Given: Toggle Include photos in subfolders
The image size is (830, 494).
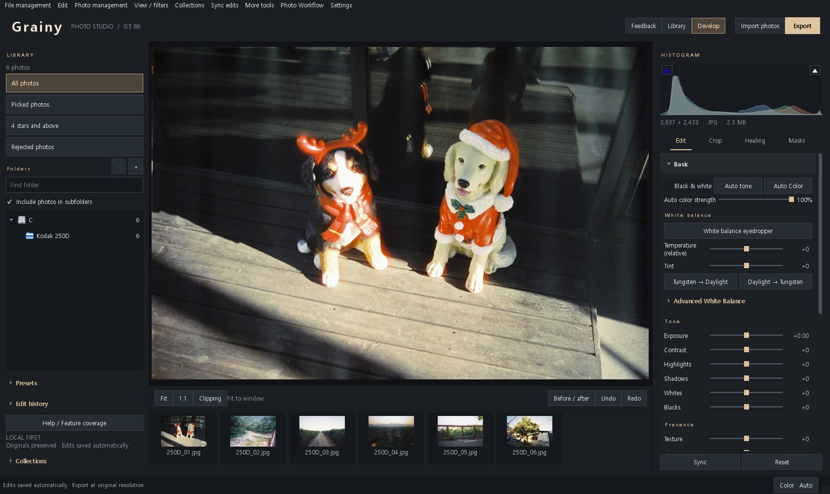Looking at the screenshot, I should pos(9,202).
